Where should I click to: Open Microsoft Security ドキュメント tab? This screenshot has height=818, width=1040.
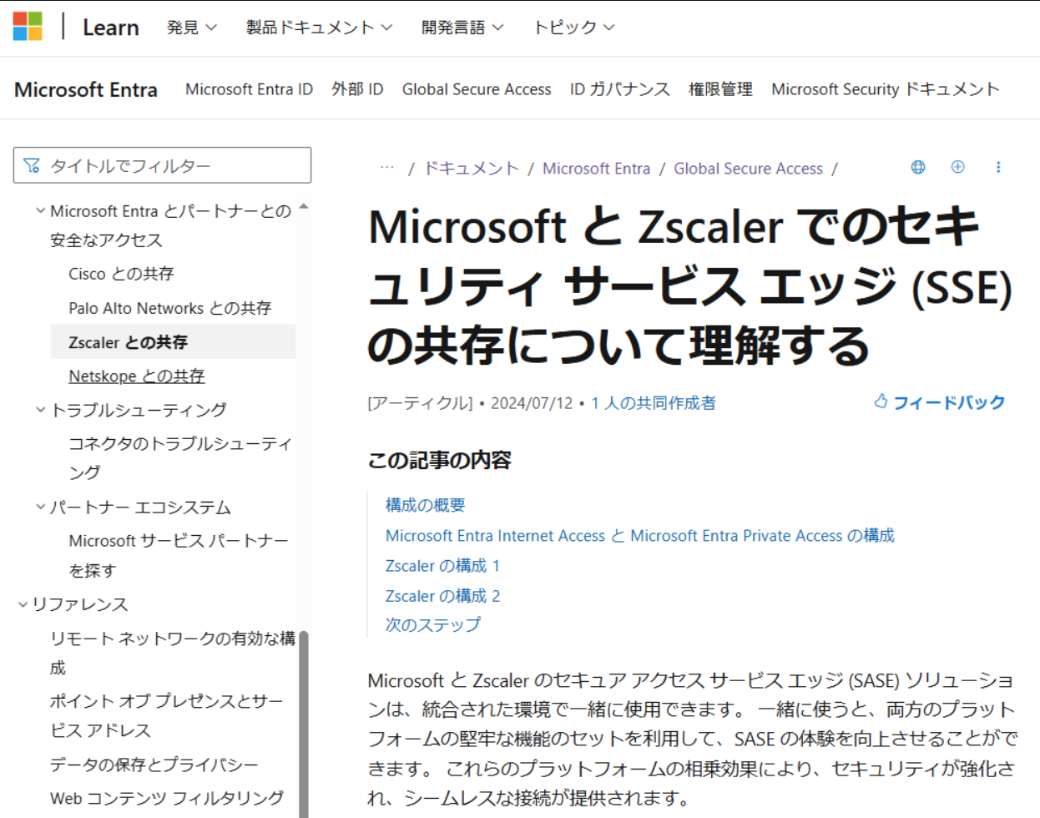click(885, 89)
